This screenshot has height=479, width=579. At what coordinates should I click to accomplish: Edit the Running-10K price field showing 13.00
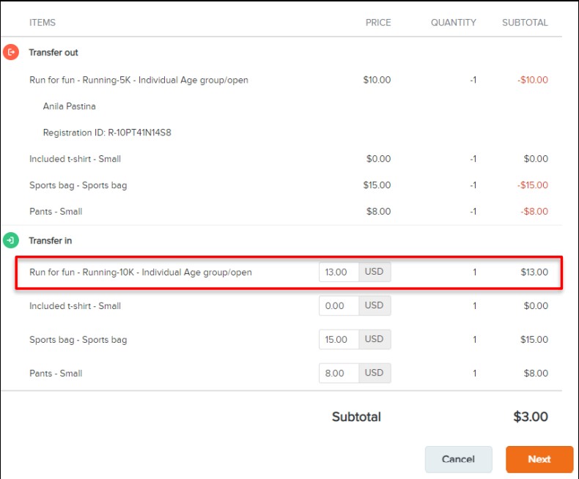point(338,272)
